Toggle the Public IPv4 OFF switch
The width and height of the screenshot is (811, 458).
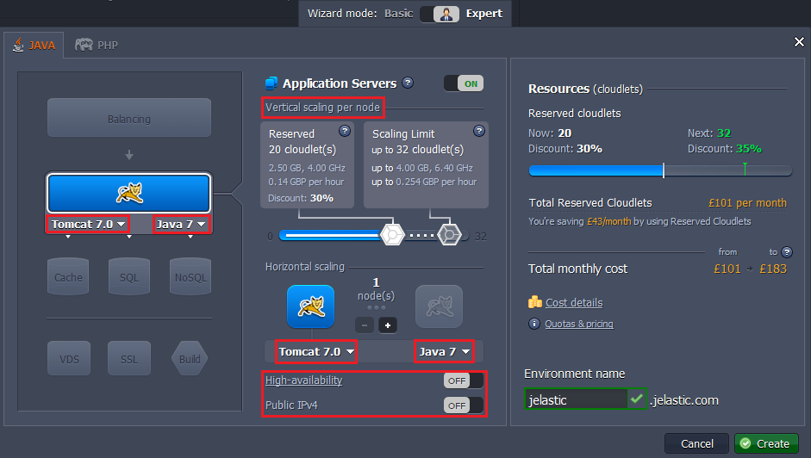point(464,405)
